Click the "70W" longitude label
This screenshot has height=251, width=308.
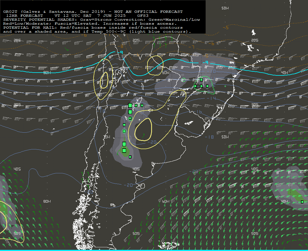[x=107, y=137]
